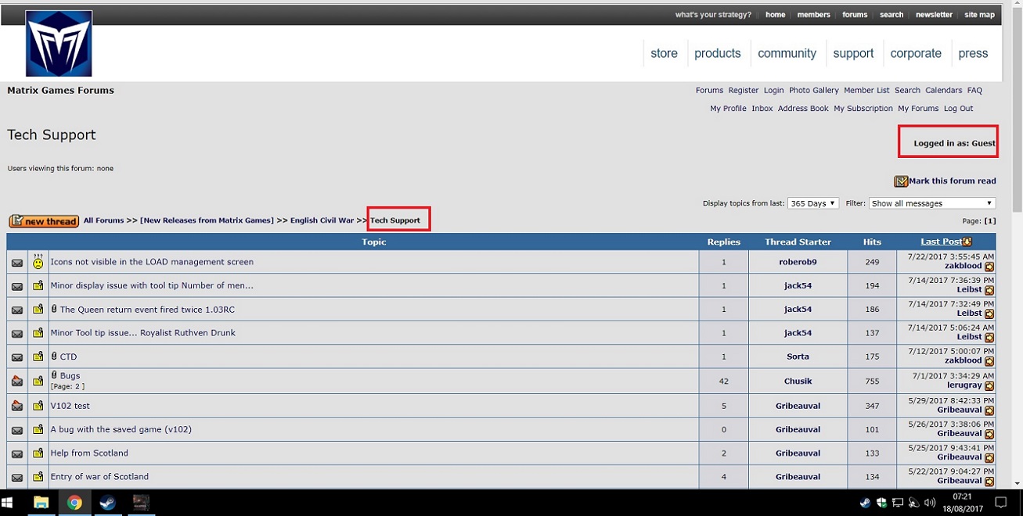Open the Windows notification center
1023x516 pixels.
coord(1000,503)
